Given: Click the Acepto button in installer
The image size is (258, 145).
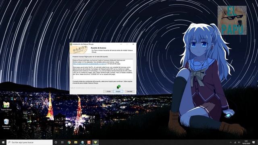Looking at the screenshot, I should (x=118, y=91).
